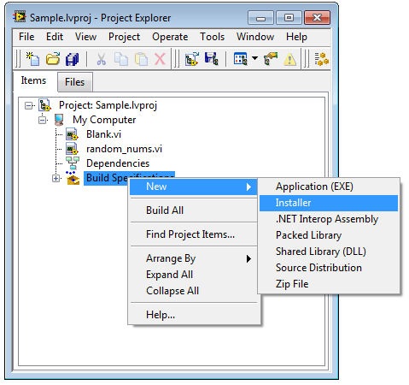Open the dropdown arrow beside the filter view icon
This screenshot has width=409, height=385.
pyautogui.click(x=254, y=58)
